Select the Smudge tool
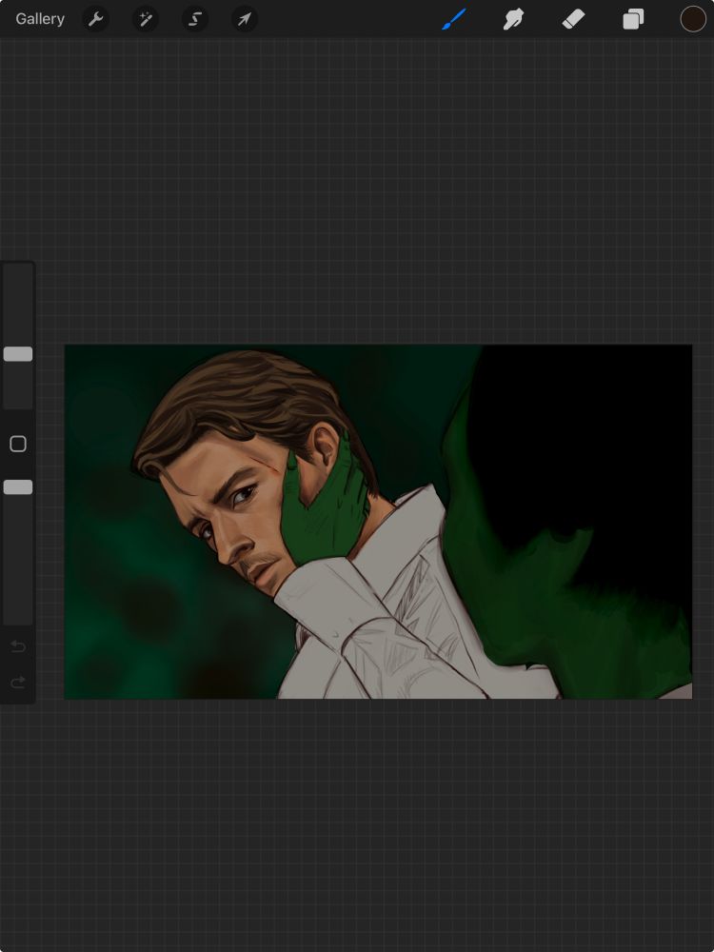Screen dimensions: 714x952 [513, 19]
